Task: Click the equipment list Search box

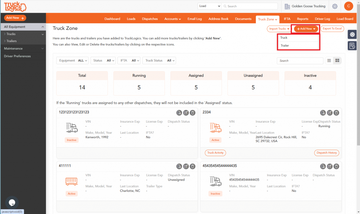Action: click(300, 61)
